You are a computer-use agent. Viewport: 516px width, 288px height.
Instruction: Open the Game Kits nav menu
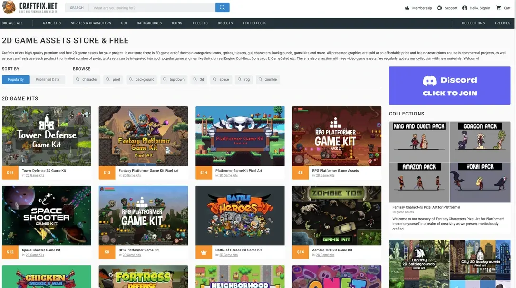click(52, 23)
